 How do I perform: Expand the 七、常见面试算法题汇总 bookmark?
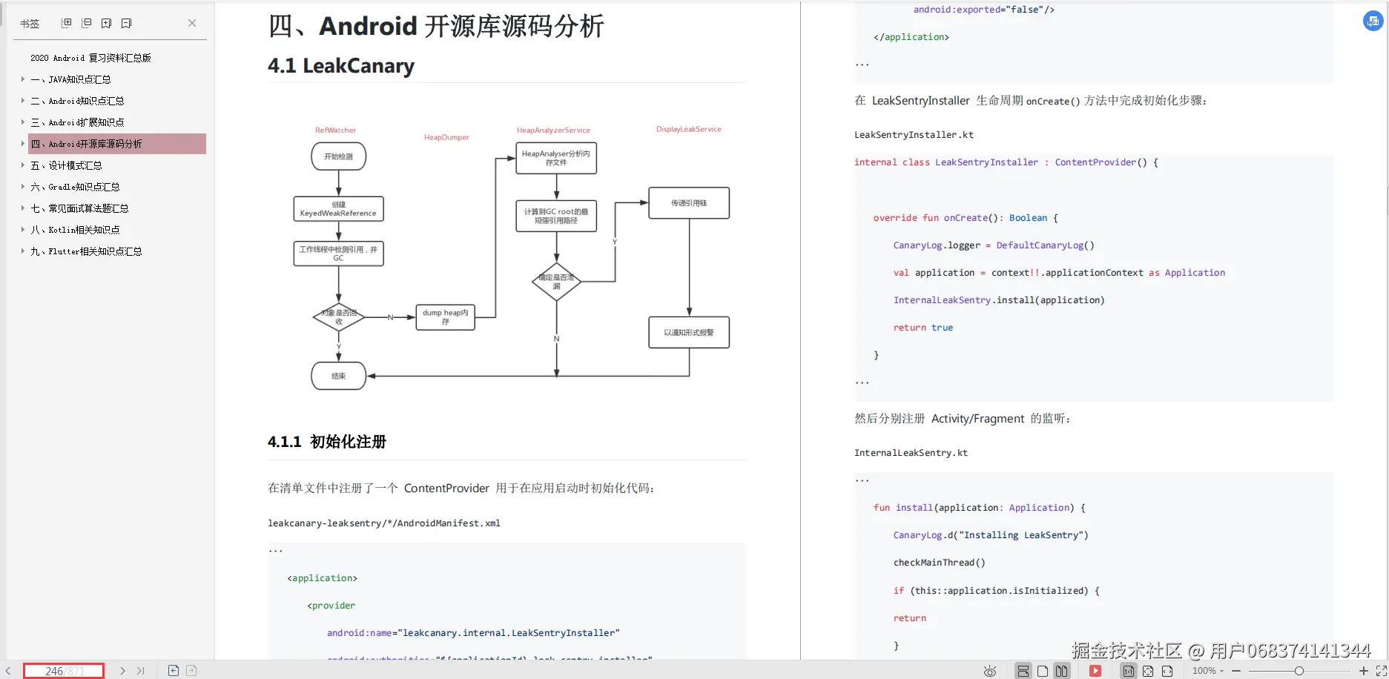(x=22, y=208)
